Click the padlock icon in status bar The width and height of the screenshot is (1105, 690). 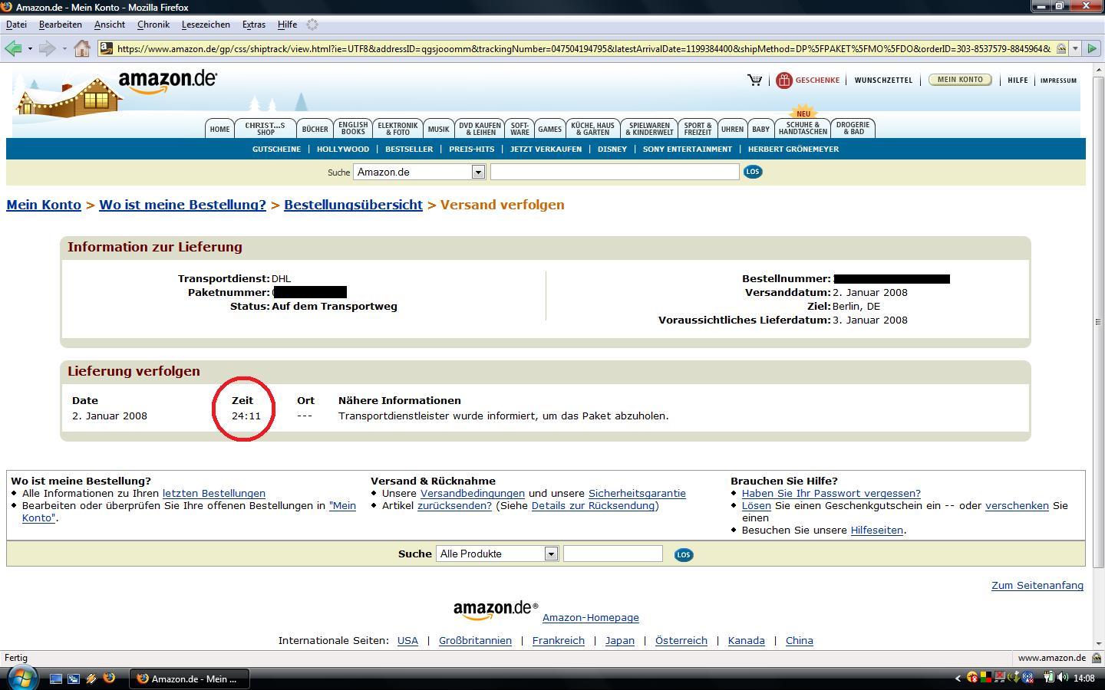point(1097,658)
